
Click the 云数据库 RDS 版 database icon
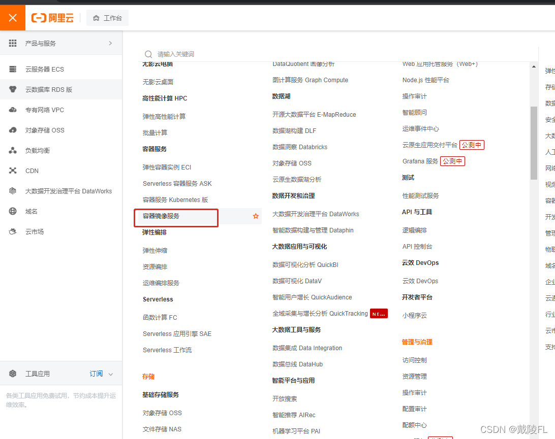tap(13, 89)
